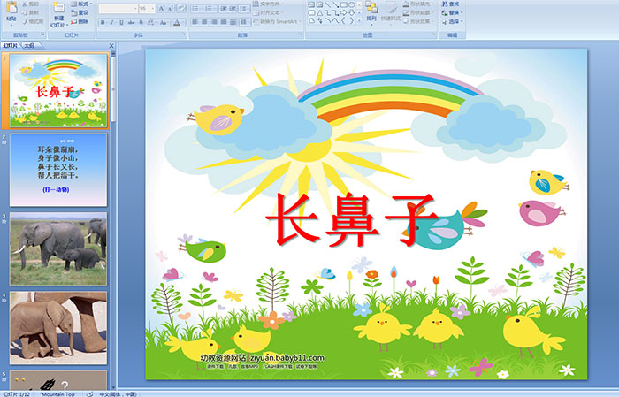Click the Find (查找) binoculars command

coord(450,4)
